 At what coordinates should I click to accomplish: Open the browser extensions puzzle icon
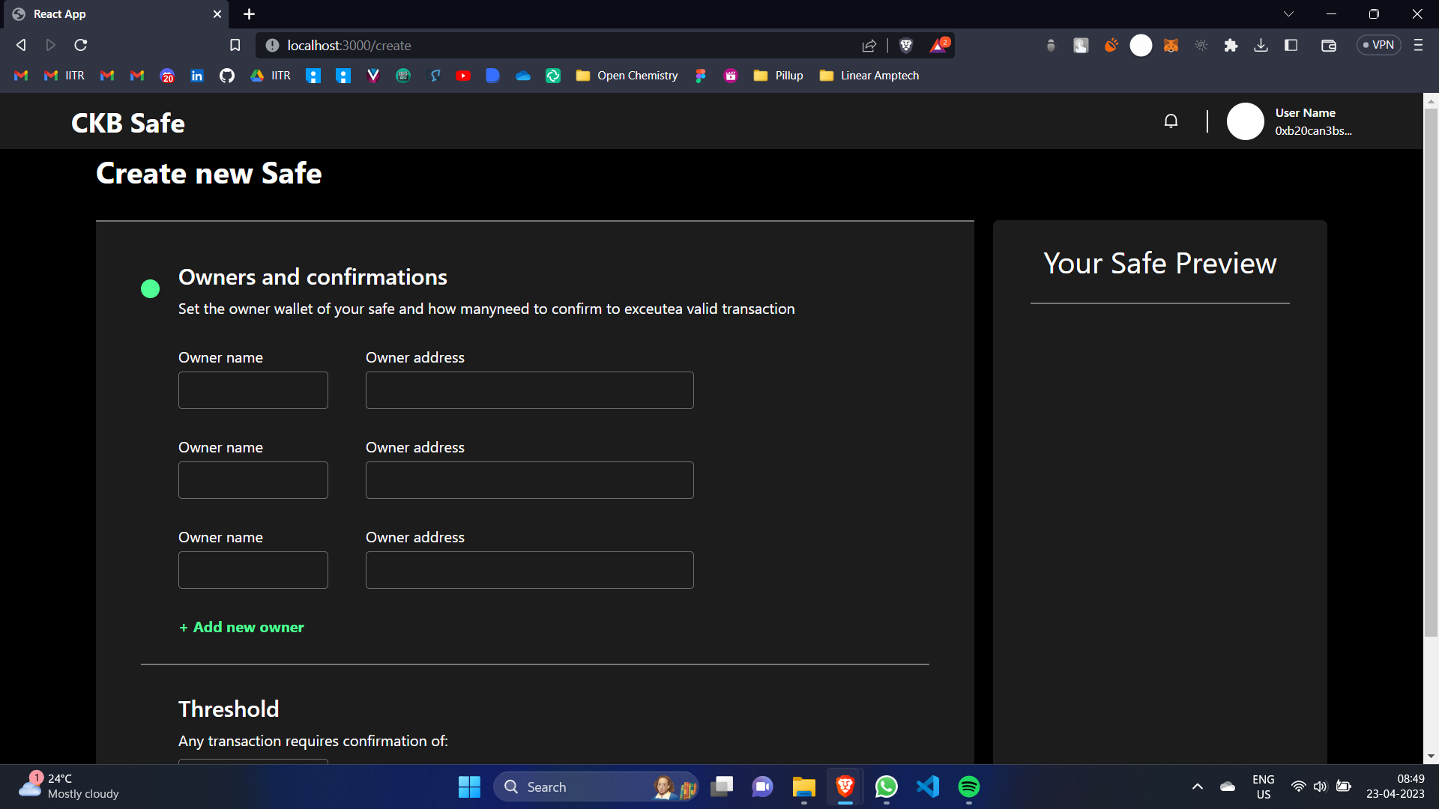1231,46
